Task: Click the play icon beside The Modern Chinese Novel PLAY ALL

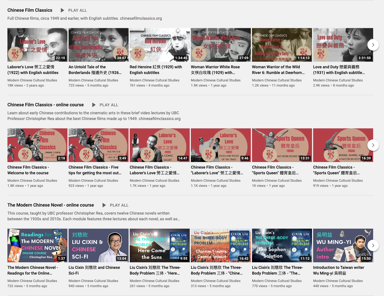Action: pos(104,205)
